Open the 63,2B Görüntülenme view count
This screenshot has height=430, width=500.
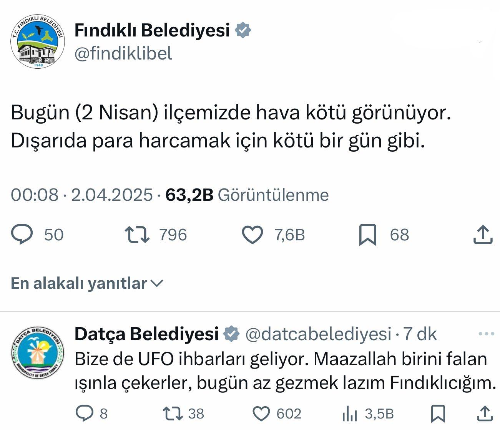[x=247, y=195]
